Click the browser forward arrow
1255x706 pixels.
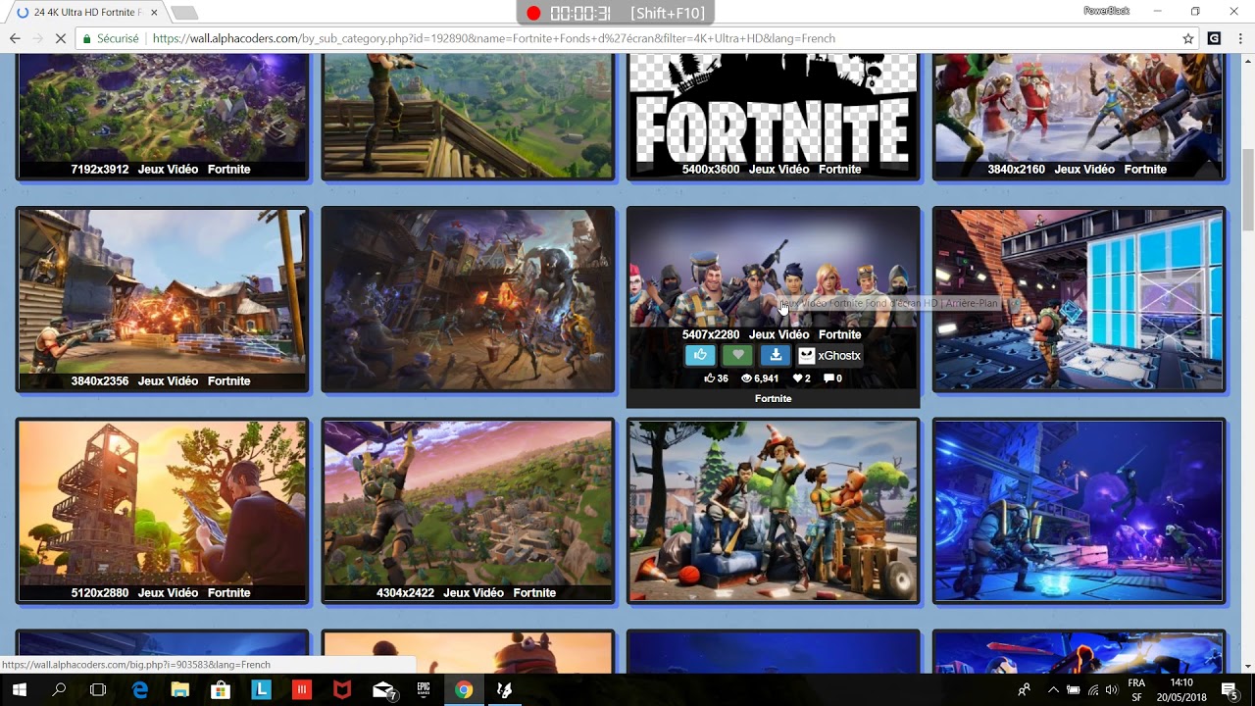pos(37,38)
